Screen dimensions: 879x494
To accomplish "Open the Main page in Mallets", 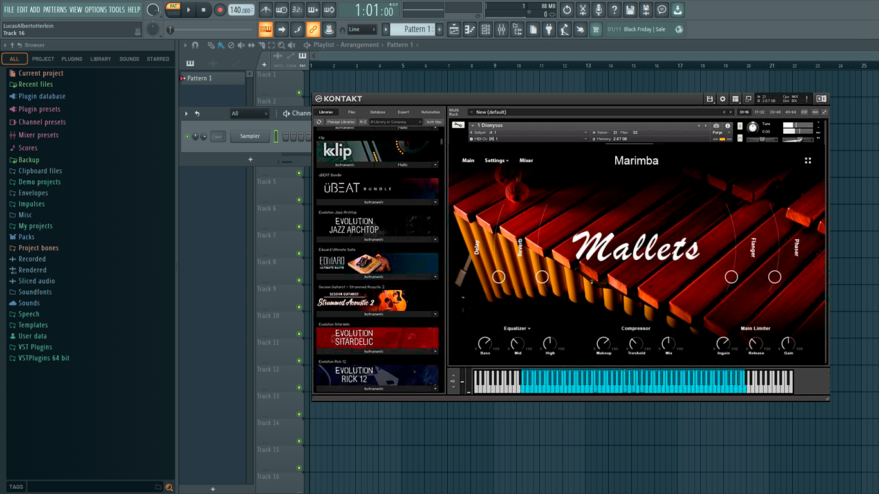I will (x=468, y=160).
